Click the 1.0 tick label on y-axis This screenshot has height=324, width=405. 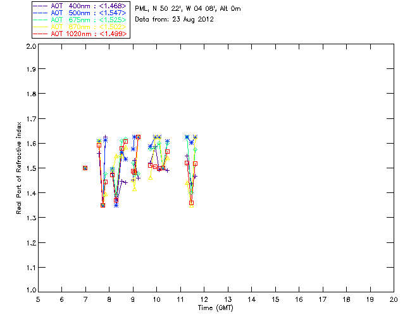click(x=31, y=290)
